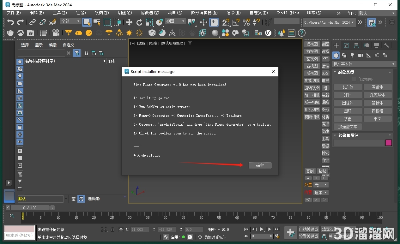This screenshot has height=244, width=400.
Task: Open the 厘米 units dropdown
Action: (321, 193)
